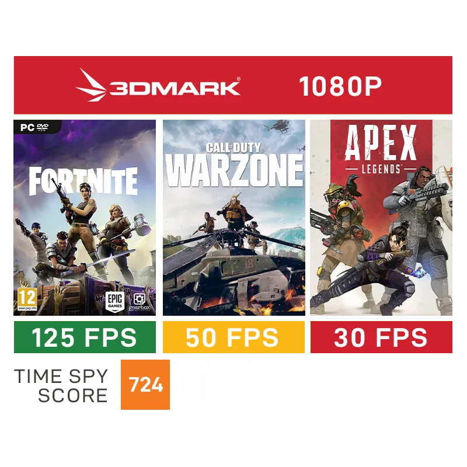467x467 pixels.
Task: Click the orange 724 score box
Action: point(145,385)
